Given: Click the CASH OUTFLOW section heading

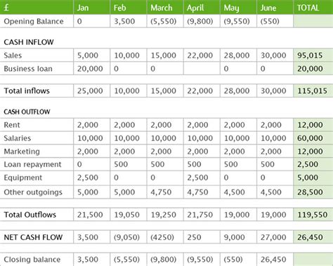Looking at the screenshot, I should [x=27, y=112].
